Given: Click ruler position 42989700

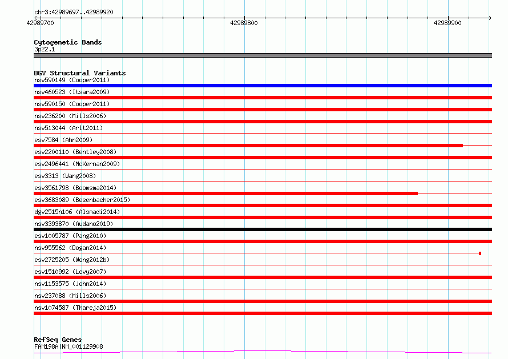Looking at the screenshot, I should point(40,23).
